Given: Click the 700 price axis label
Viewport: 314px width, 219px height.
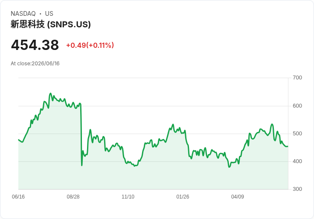Looking at the screenshot, I should tap(297, 78).
